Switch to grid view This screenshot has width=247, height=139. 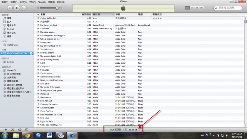tap(197, 8)
